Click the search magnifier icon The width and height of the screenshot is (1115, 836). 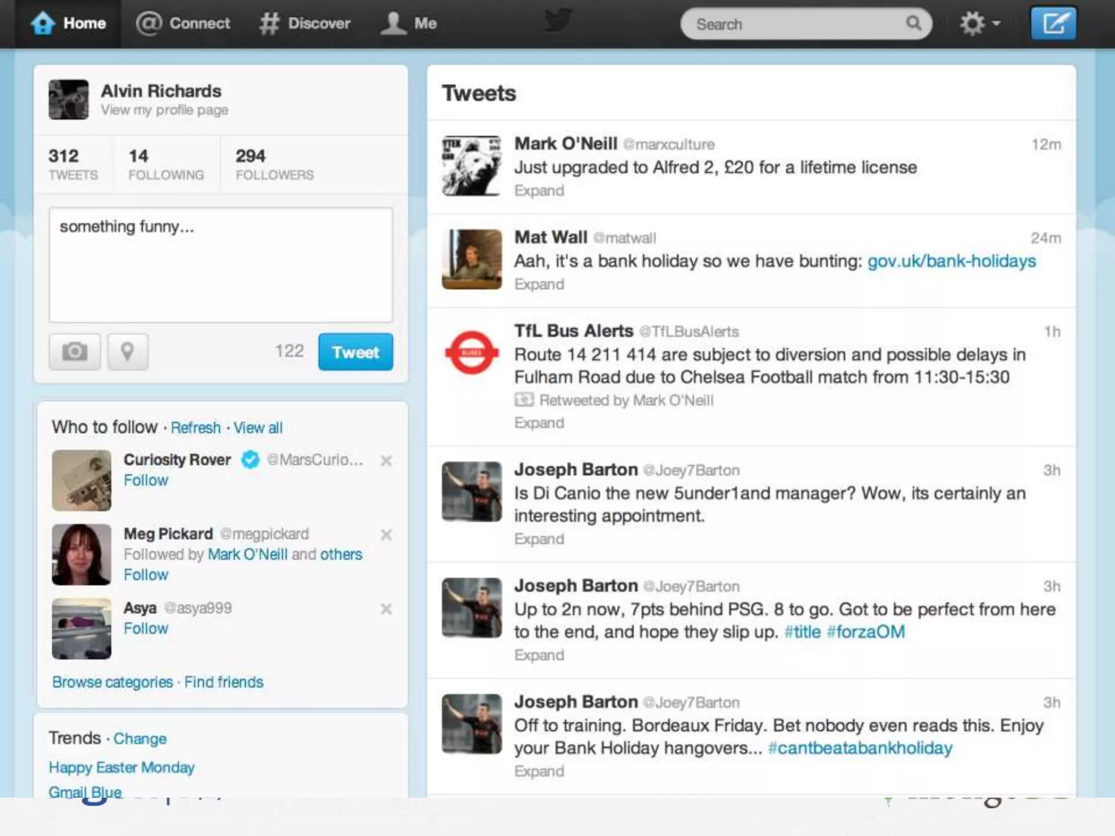pyautogui.click(x=914, y=23)
